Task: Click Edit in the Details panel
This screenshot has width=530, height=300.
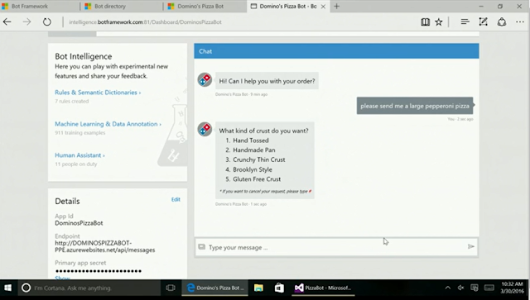Action: pos(176,199)
